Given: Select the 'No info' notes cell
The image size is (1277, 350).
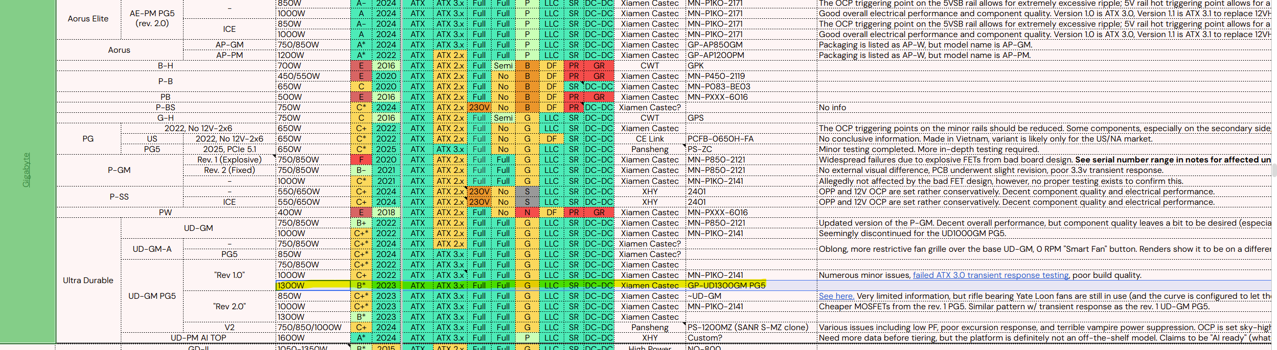Looking at the screenshot, I should pyautogui.click(x=1044, y=108).
